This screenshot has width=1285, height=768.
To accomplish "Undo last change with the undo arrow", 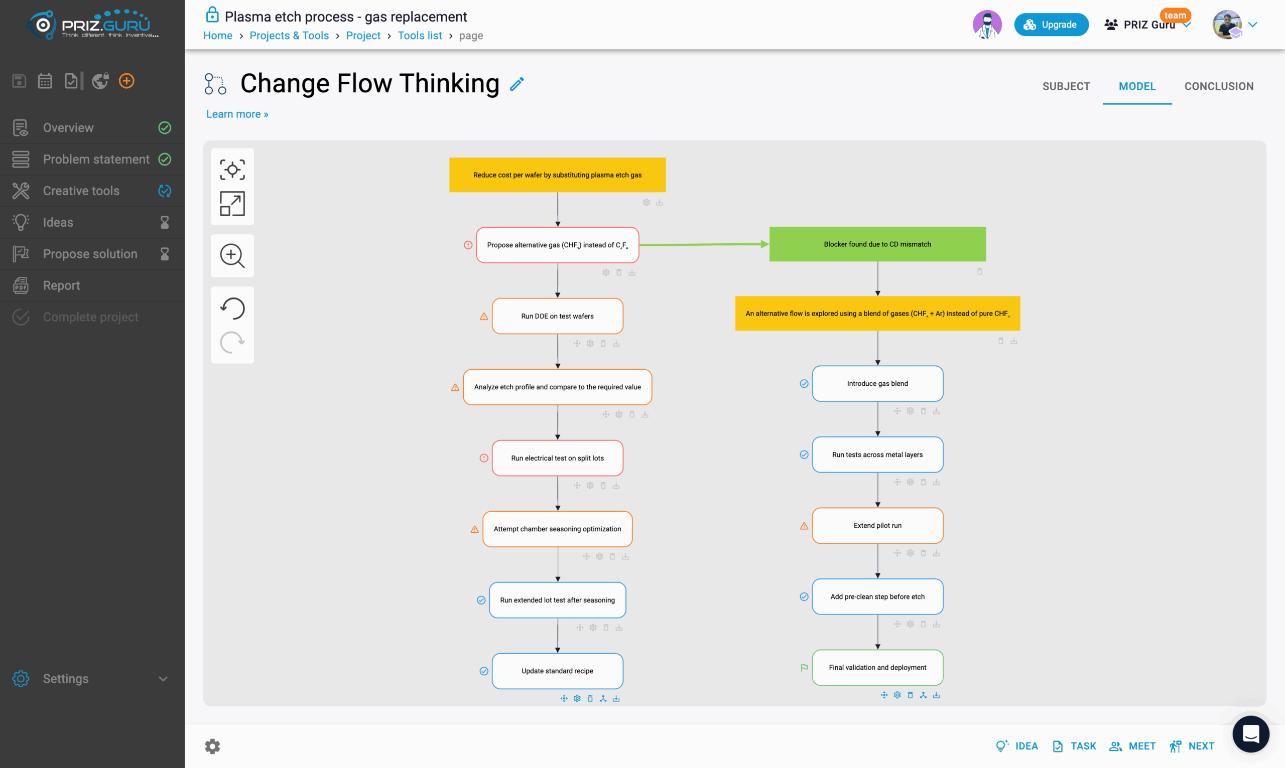I will pyautogui.click(x=232, y=308).
